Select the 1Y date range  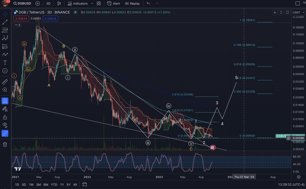click(x=61, y=184)
